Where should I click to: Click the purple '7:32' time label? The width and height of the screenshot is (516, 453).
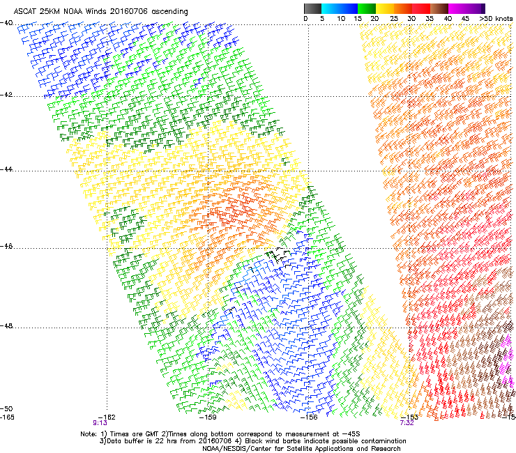pos(407,423)
